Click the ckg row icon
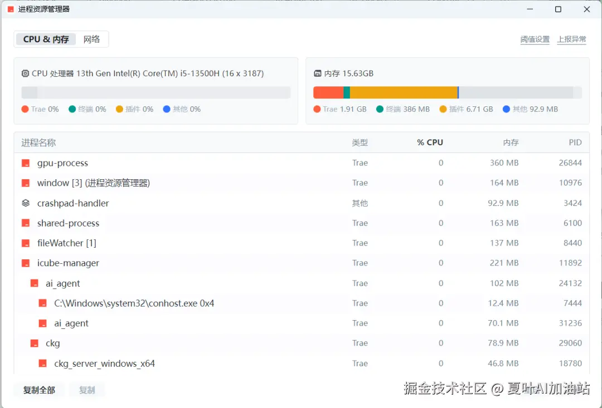Screen dimensions: 602x408 pyautogui.click(x=34, y=343)
